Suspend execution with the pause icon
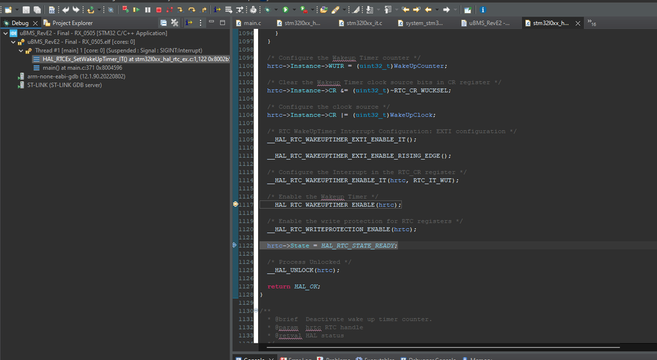 click(147, 10)
